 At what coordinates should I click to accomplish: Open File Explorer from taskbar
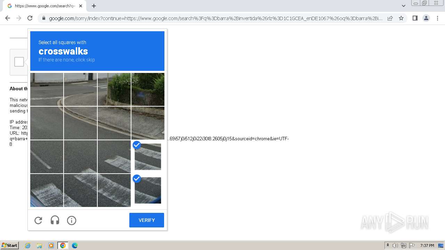(x=39, y=245)
